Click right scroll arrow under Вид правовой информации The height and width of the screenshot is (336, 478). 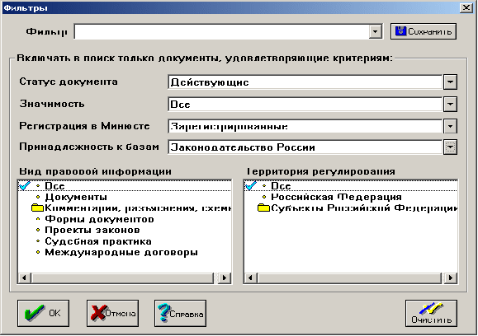225,278
